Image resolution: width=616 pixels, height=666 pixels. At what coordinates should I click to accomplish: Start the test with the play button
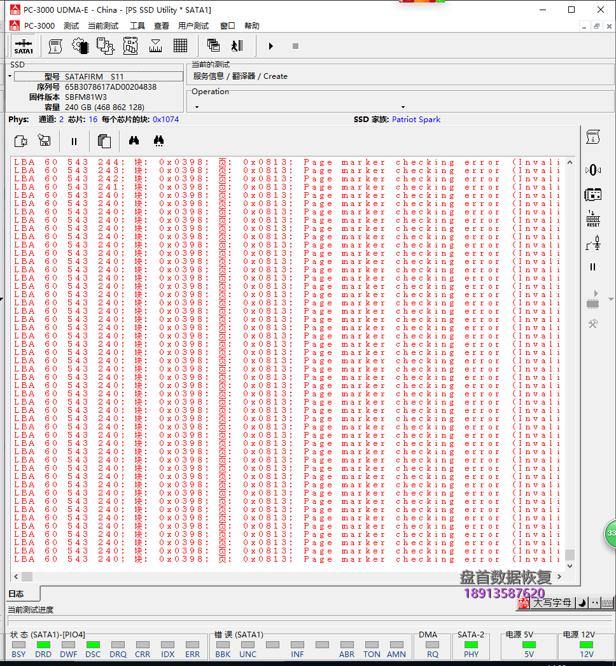270,46
